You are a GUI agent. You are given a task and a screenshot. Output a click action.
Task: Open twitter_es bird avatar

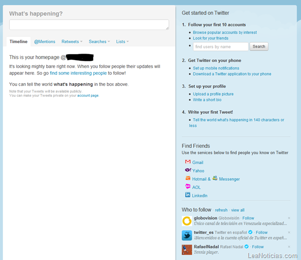[187, 235]
